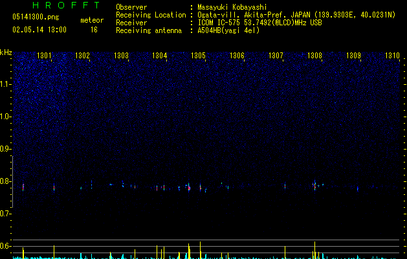
Task: Click the 1307 time marker
Action: (x=276, y=56)
